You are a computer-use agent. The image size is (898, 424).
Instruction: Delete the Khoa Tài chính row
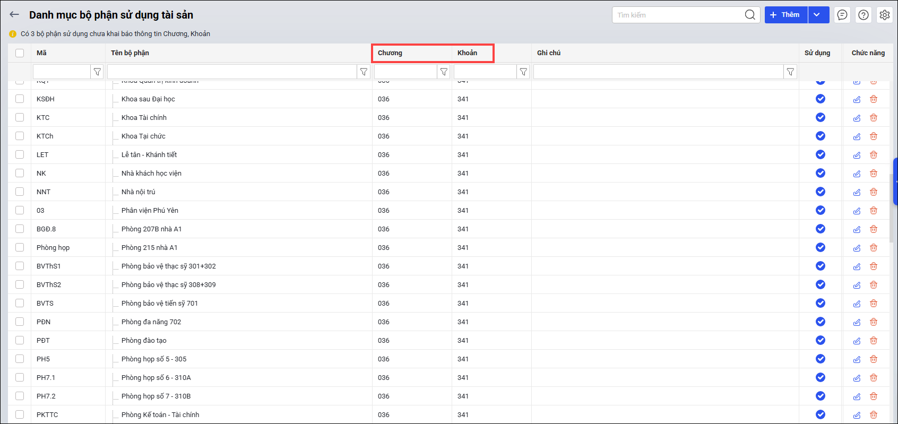pos(874,118)
